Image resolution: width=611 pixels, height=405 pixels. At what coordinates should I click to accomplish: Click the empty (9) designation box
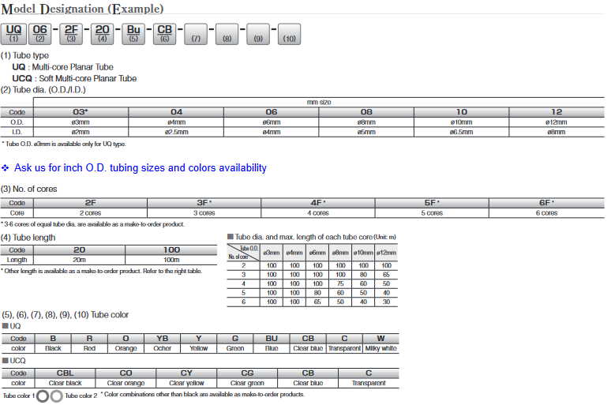(x=258, y=34)
